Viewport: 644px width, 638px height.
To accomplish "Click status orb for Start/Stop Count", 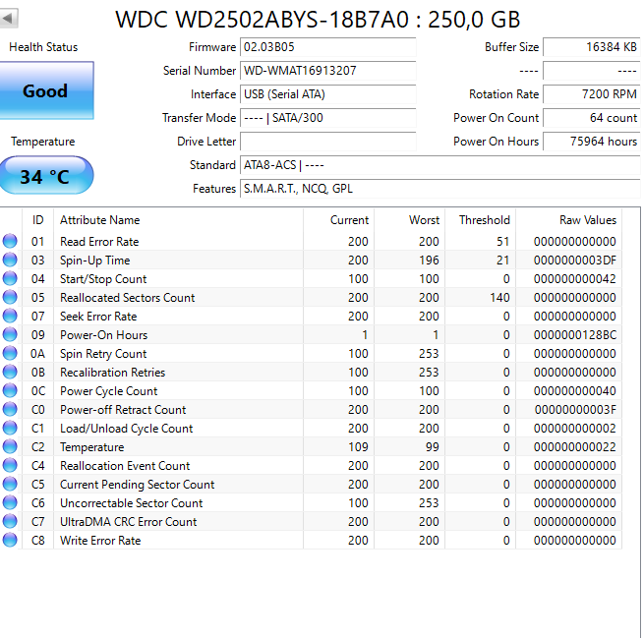I will click(10, 278).
